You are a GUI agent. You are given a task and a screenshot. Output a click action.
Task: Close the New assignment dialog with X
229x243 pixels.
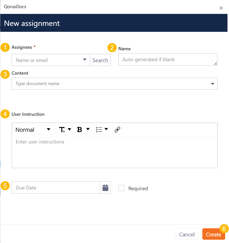point(221,8)
